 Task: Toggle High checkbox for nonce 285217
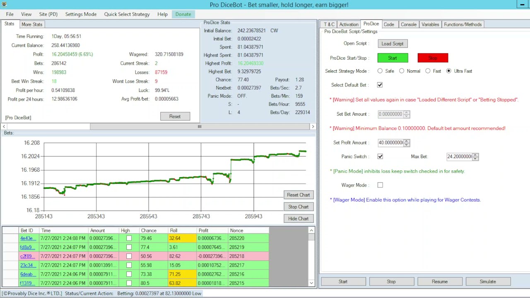click(x=129, y=265)
